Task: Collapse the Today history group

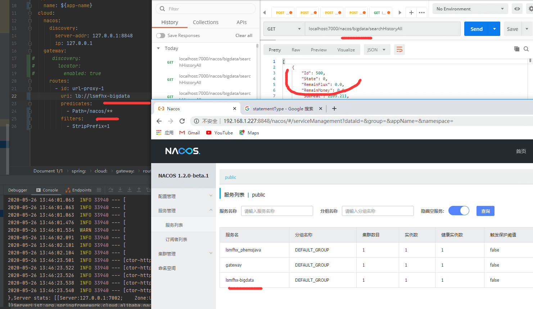Action: [158, 49]
